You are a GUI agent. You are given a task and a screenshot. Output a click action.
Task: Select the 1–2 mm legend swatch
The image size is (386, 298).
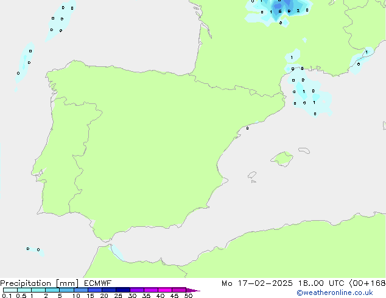pyautogui.click(x=38, y=290)
